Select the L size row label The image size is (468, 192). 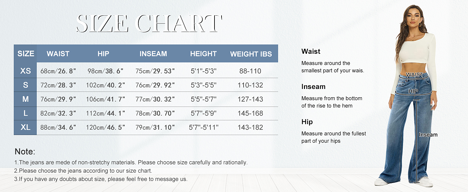coord(26,113)
